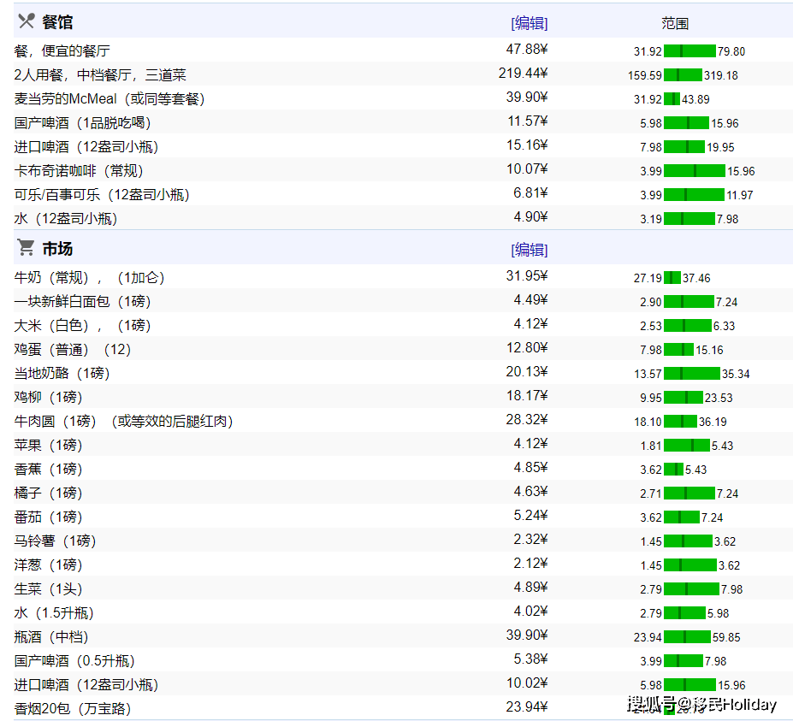793x721 pixels.
Task: Click the 59.85 range maximum value
Action: 726,637
